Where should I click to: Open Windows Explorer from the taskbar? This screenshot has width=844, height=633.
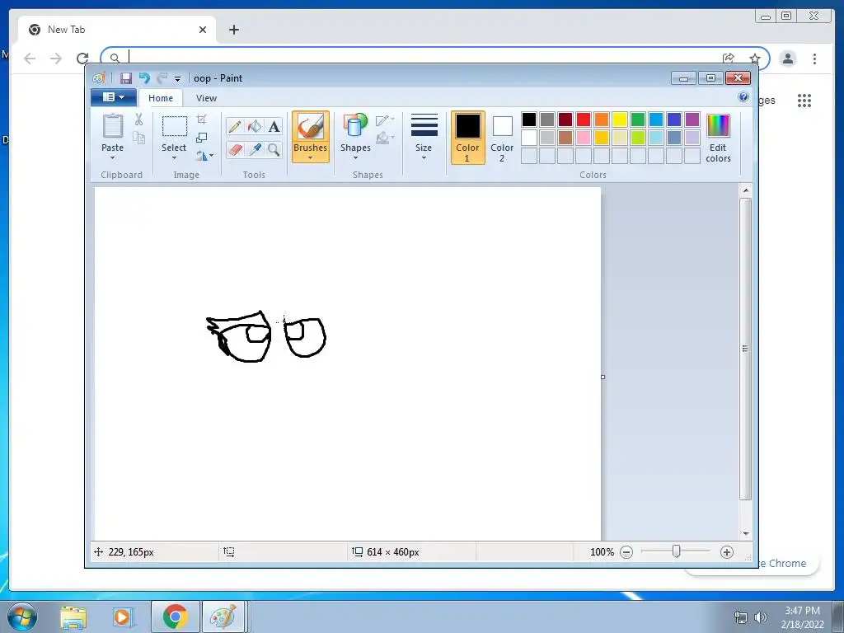pos(73,617)
